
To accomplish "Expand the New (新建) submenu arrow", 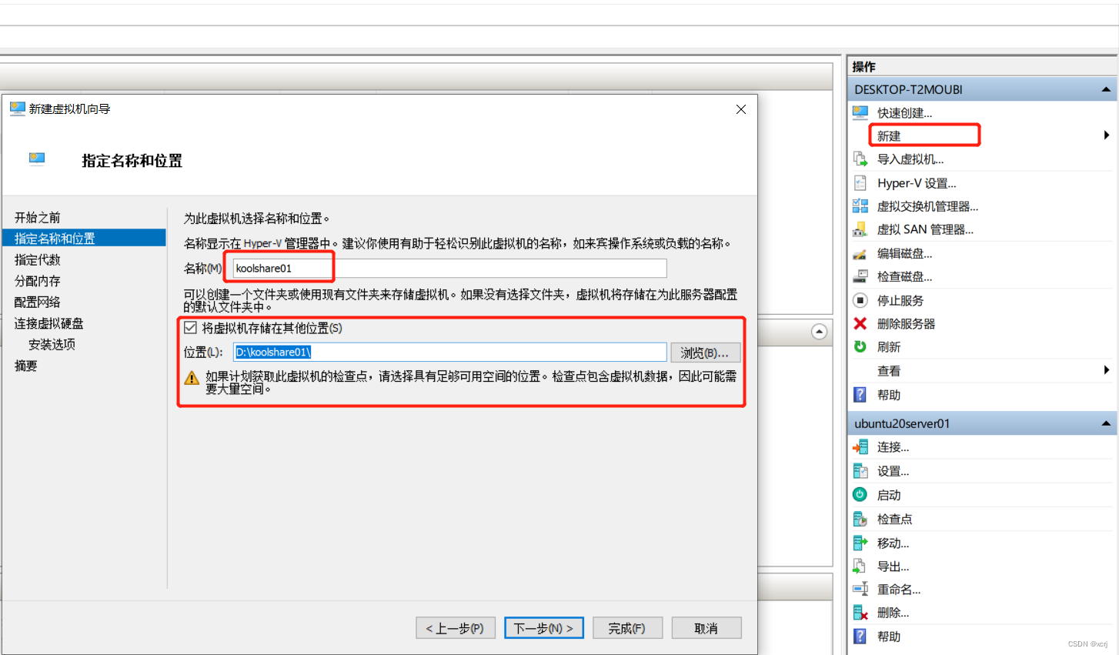I will pyautogui.click(x=1107, y=135).
